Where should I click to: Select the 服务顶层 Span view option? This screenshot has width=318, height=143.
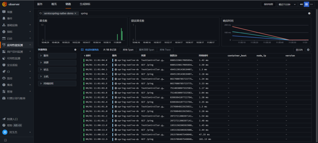pyautogui.click(x=146, y=50)
